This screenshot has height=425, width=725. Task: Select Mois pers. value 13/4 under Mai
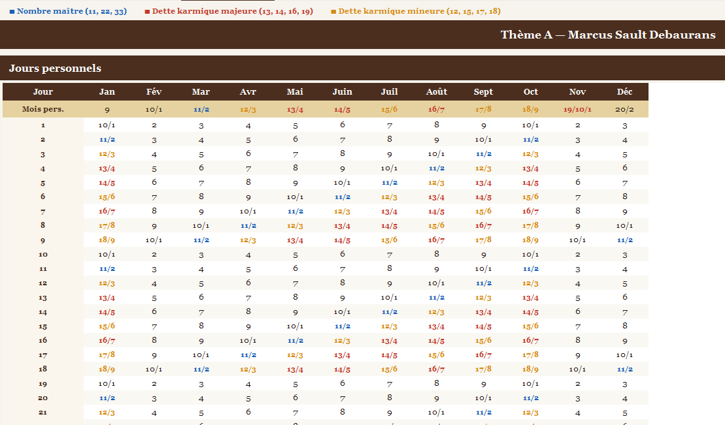click(295, 110)
